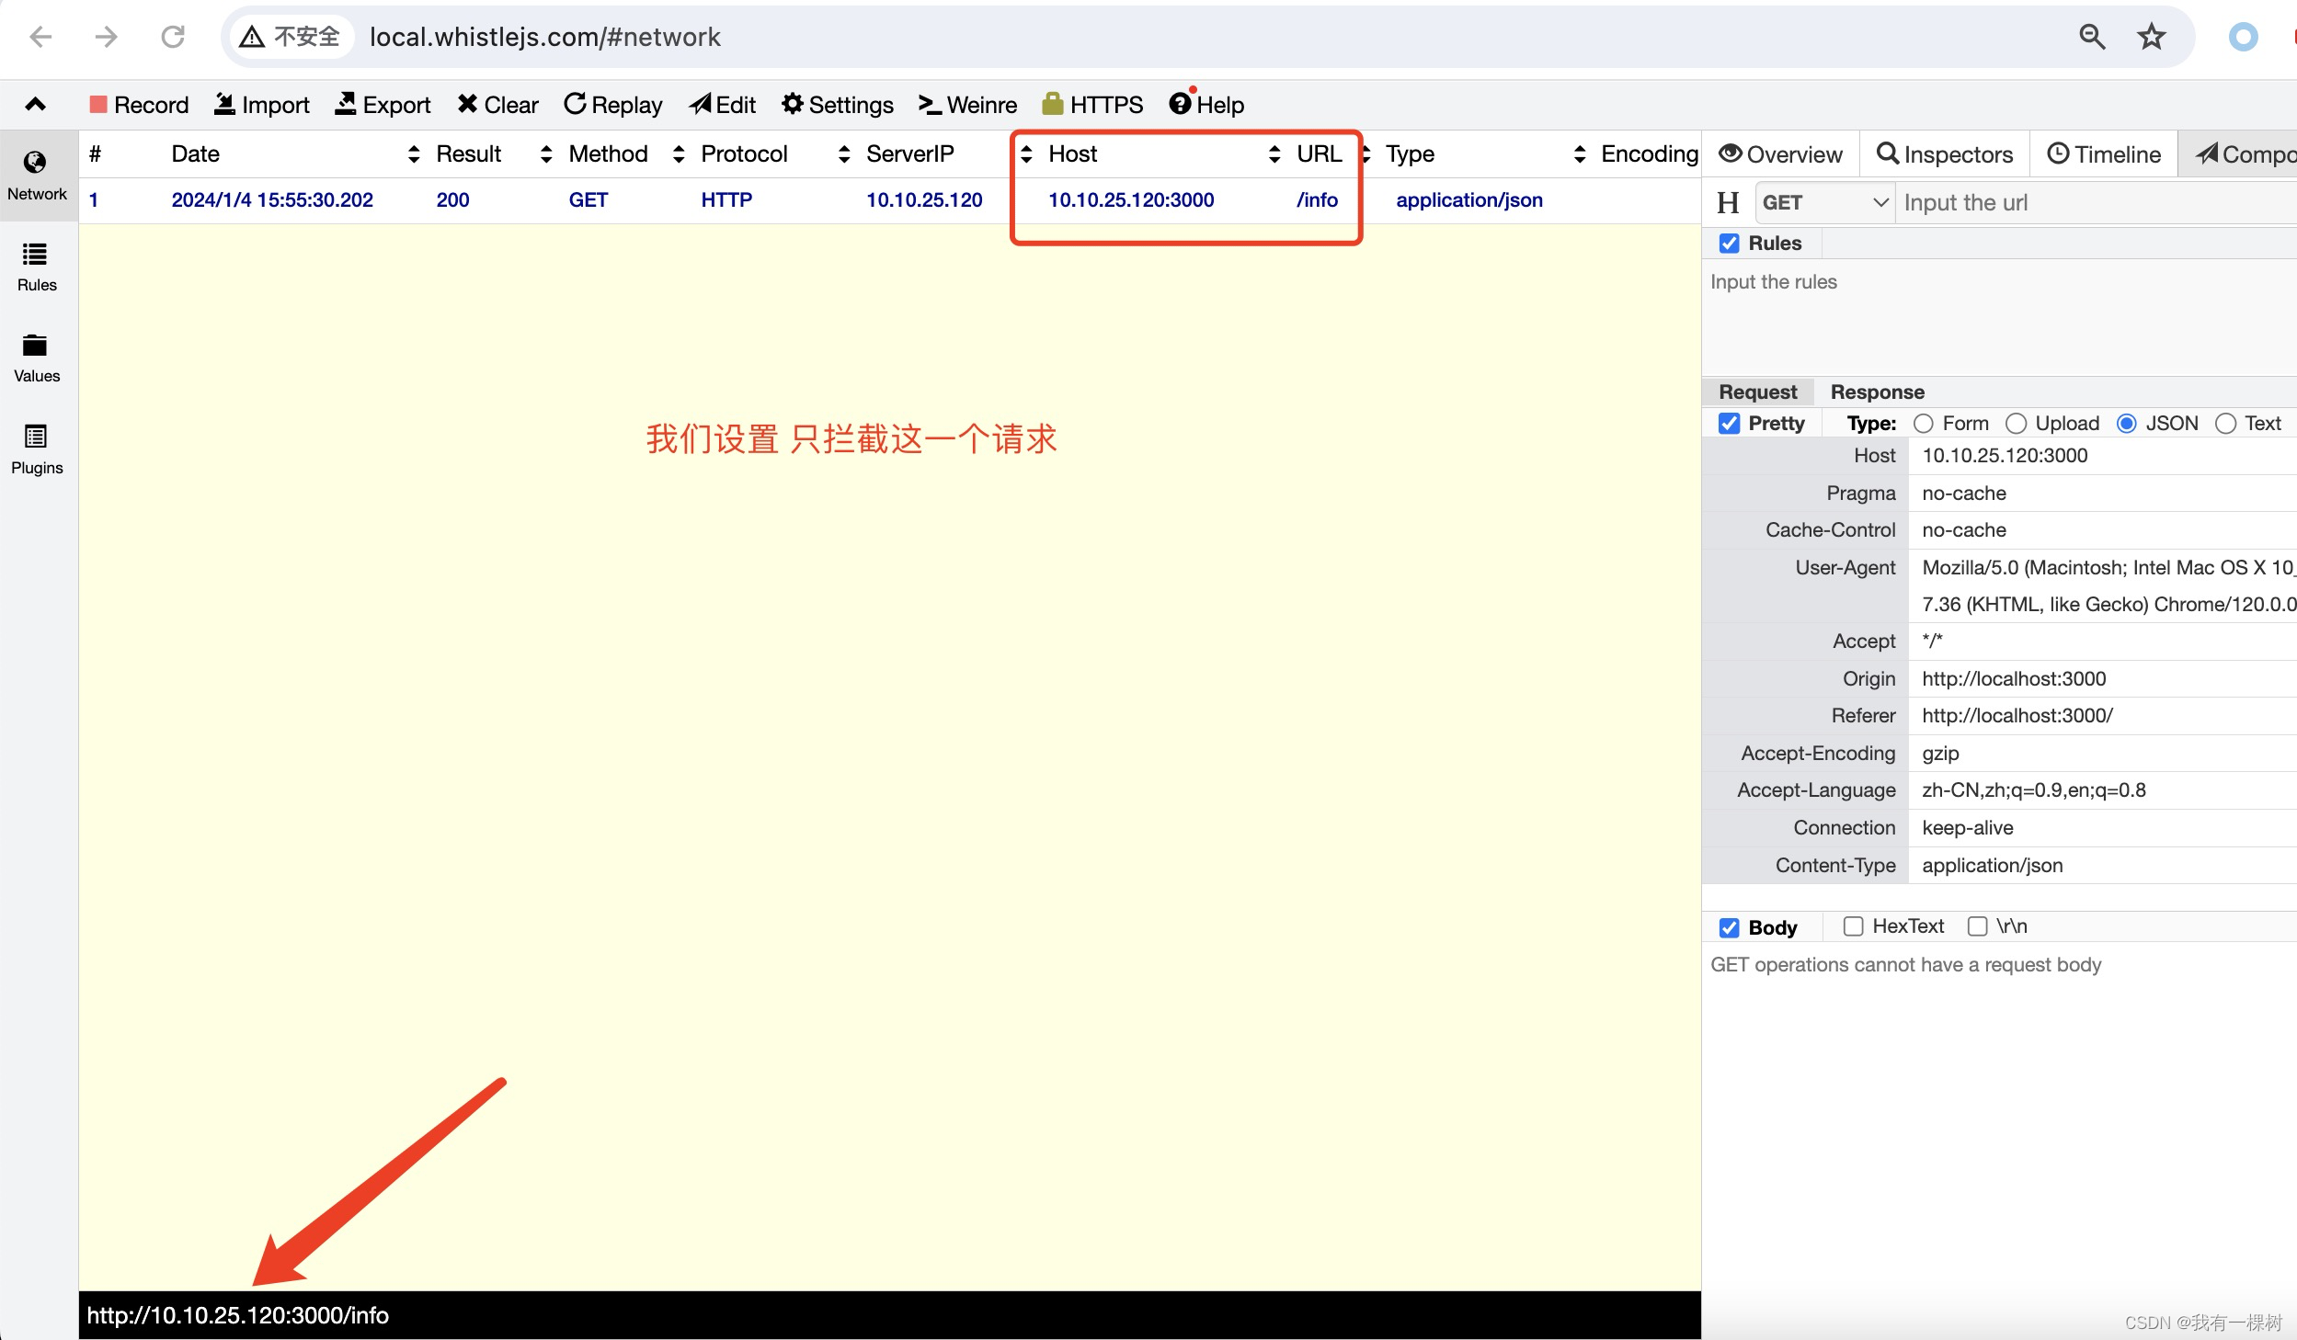The width and height of the screenshot is (2297, 1340).
Task: Bookmark this page with the star icon
Action: pos(2151,37)
